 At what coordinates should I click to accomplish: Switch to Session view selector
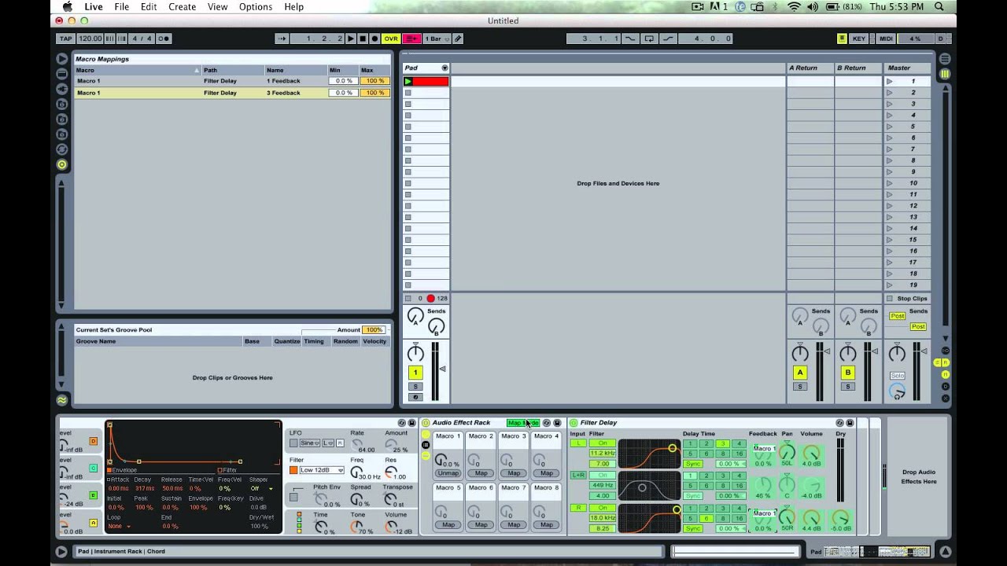945,74
